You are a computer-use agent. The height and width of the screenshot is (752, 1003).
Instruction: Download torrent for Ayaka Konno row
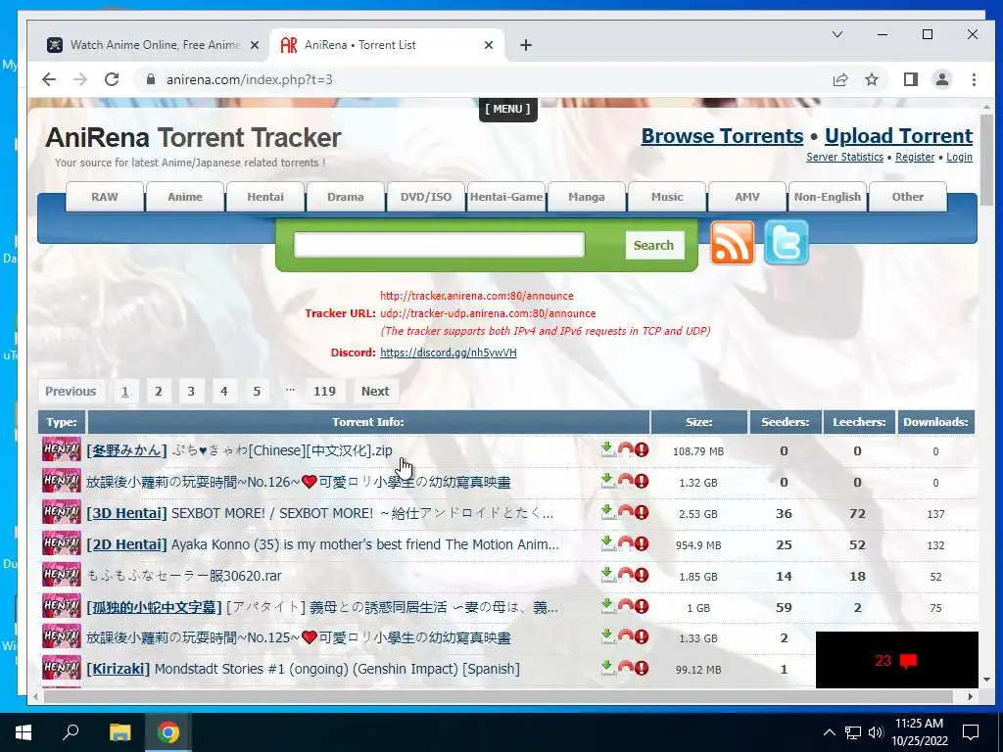pyautogui.click(x=608, y=542)
